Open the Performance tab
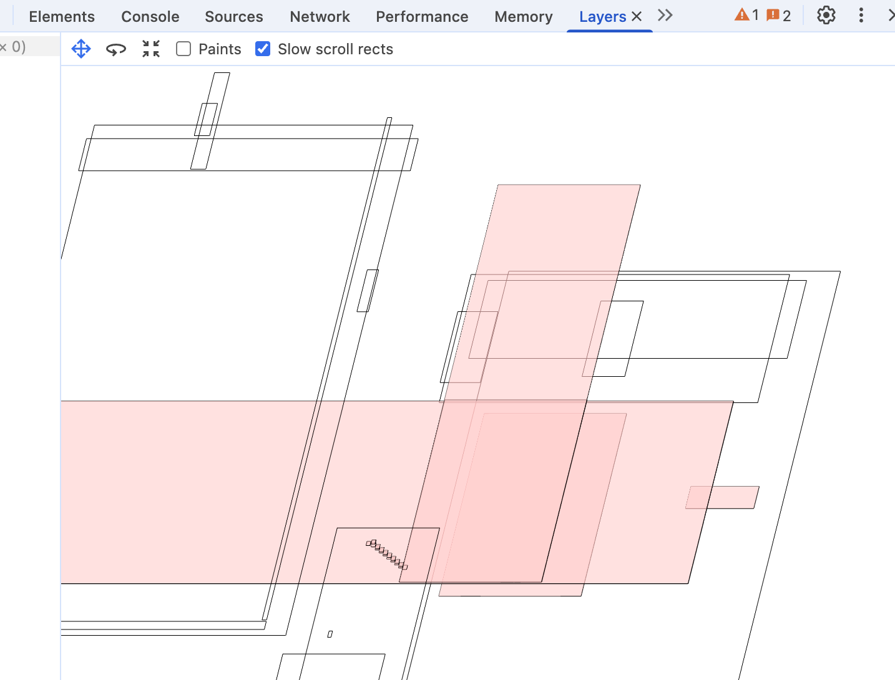 422,17
